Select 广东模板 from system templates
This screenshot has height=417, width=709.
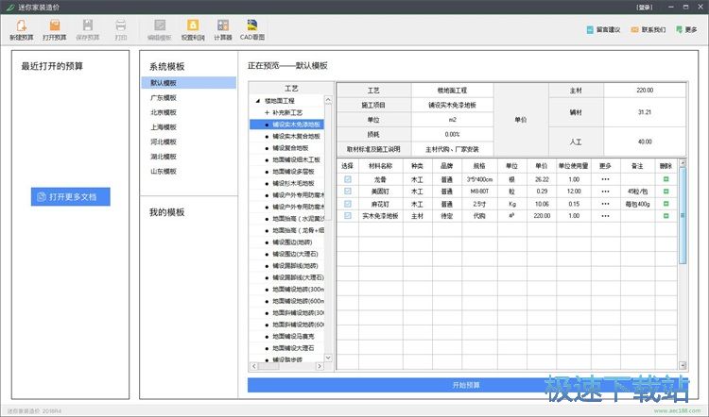(164, 97)
